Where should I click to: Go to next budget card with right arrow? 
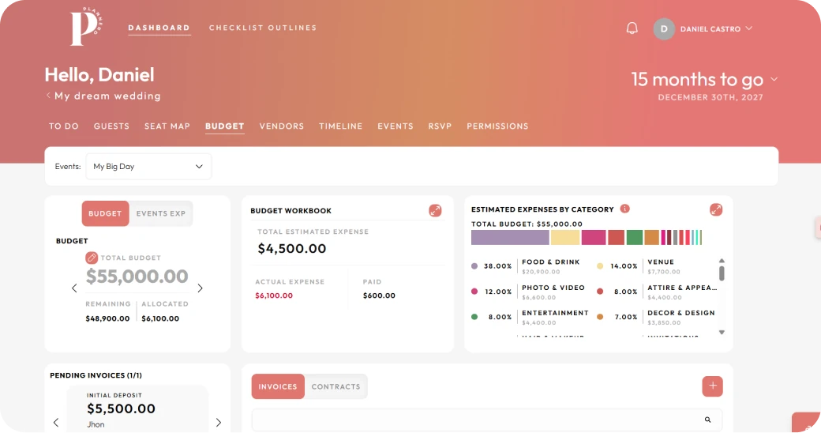pyautogui.click(x=200, y=288)
